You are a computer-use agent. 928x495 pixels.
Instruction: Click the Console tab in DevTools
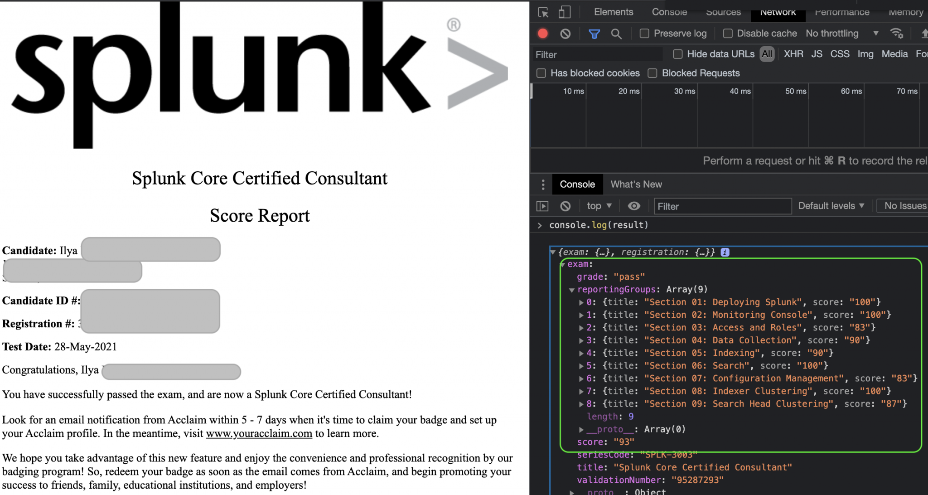point(576,184)
